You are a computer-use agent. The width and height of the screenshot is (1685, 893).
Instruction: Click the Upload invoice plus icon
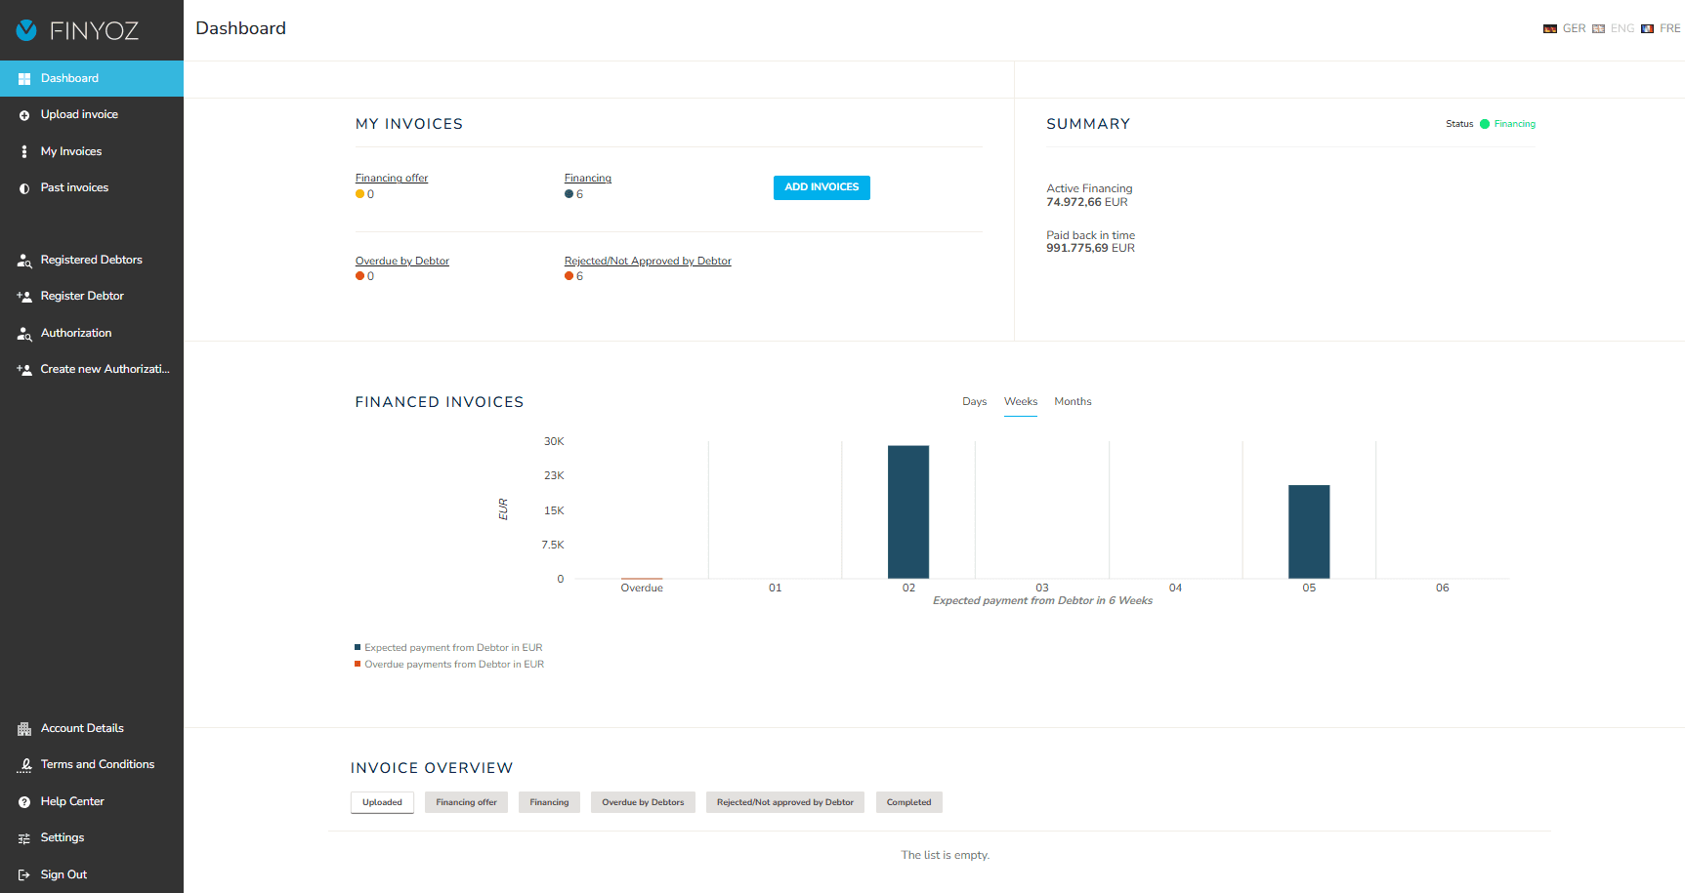(24, 115)
